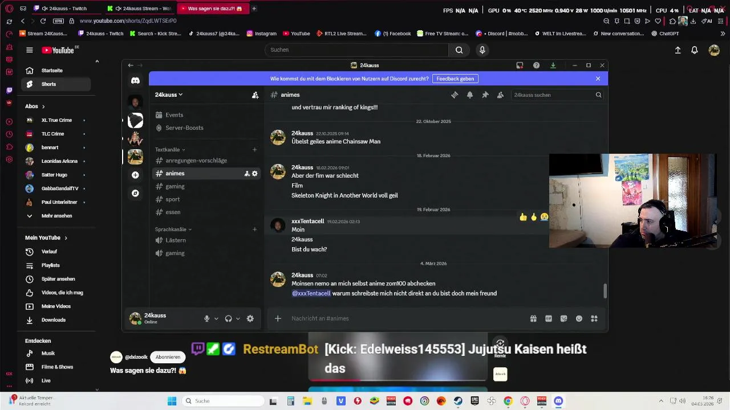Viewport: 730px width, 410px height.
Task: Open Discord help question mark icon
Action: (x=536, y=65)
